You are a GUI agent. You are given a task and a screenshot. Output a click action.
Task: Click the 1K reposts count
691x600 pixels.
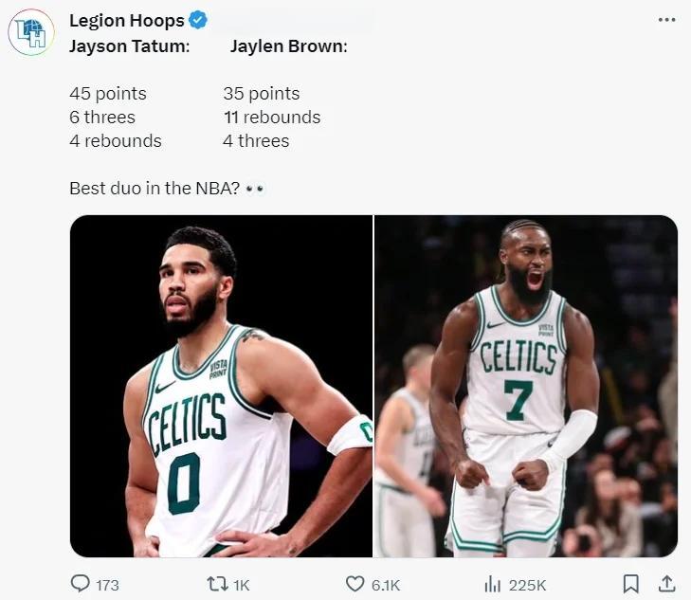241,585
